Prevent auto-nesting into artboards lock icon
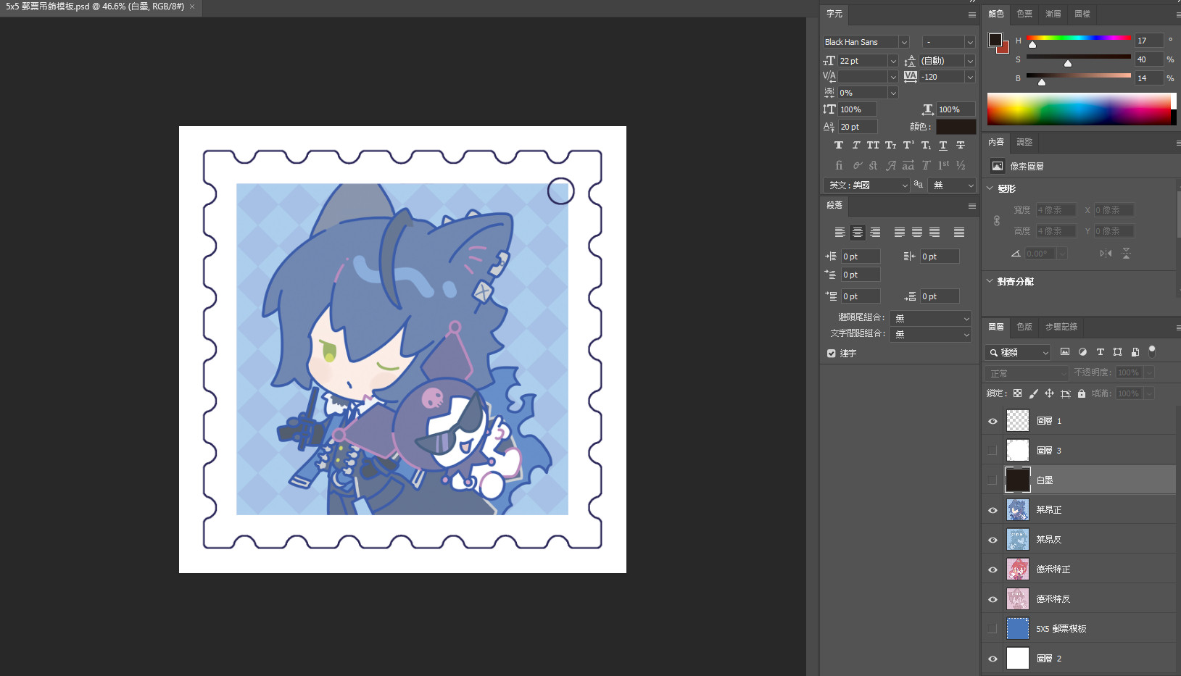The width and height of the screenshot is (1181, 676). 1065,393
